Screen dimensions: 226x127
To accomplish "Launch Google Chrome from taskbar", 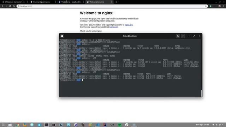I will 17,125.
